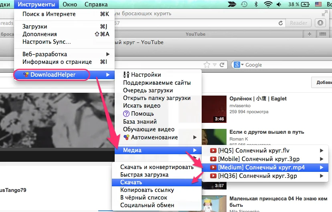
Task: Open the Справка menu
Action: pos(96,4)
